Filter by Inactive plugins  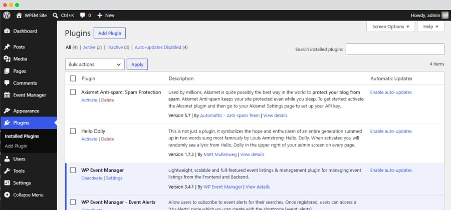(x=115, y=47)
